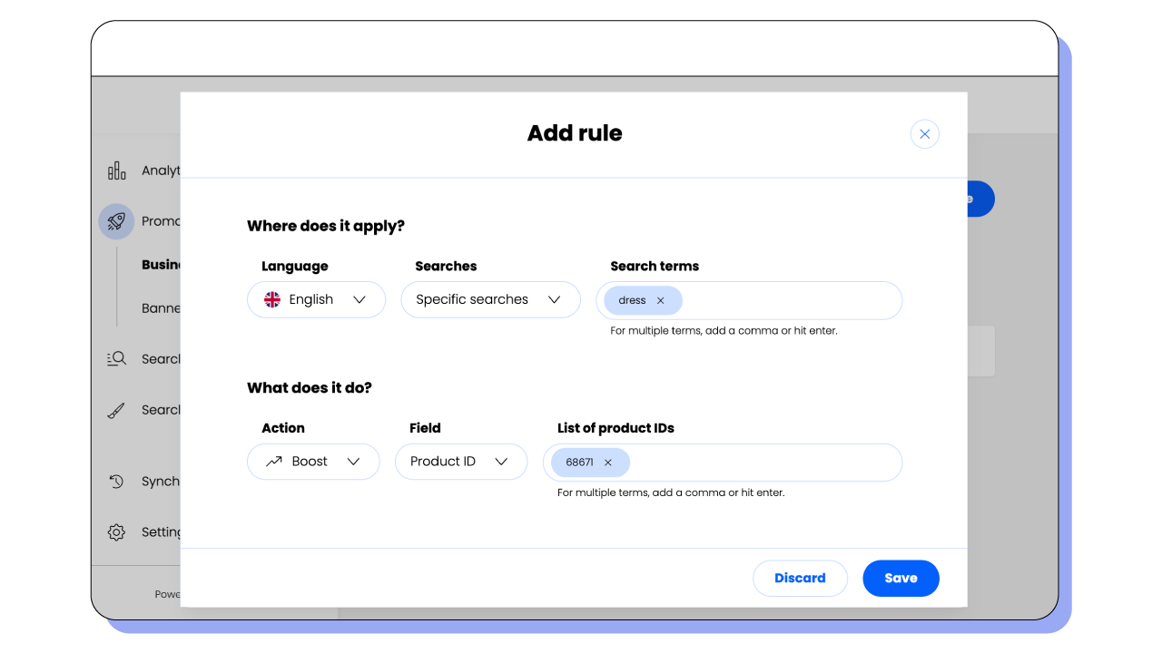The image size is (1162, 653).
Task: Click the Boost trending-arrow icon
Action: point(274,461)
